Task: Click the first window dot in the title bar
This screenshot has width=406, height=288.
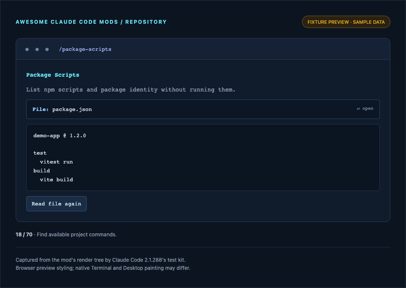Action: (27, 50)
